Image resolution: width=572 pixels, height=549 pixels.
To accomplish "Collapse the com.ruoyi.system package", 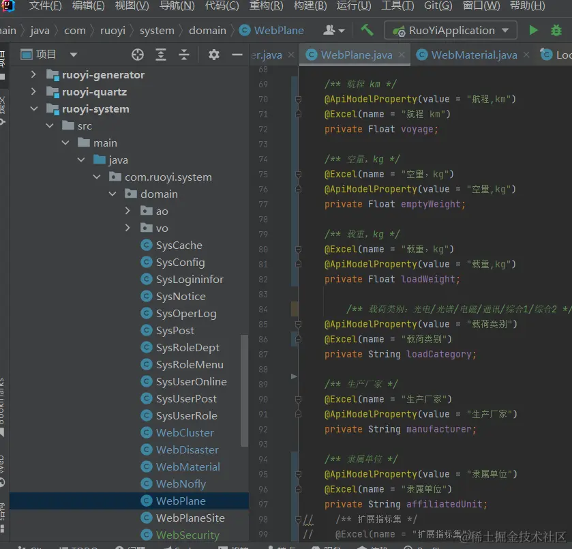I will point(97,177).
